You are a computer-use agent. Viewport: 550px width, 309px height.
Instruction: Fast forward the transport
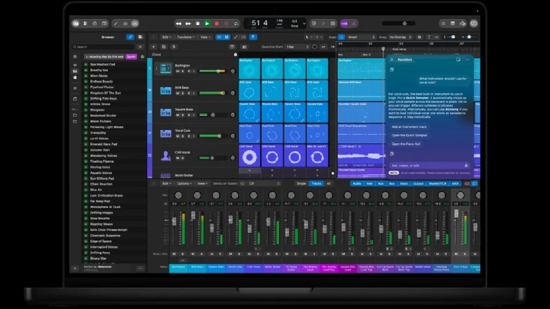click(x=188, y=24)
